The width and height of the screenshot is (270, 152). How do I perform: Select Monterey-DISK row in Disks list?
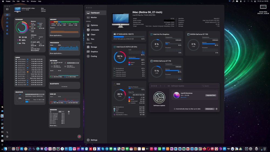(29, 85)
